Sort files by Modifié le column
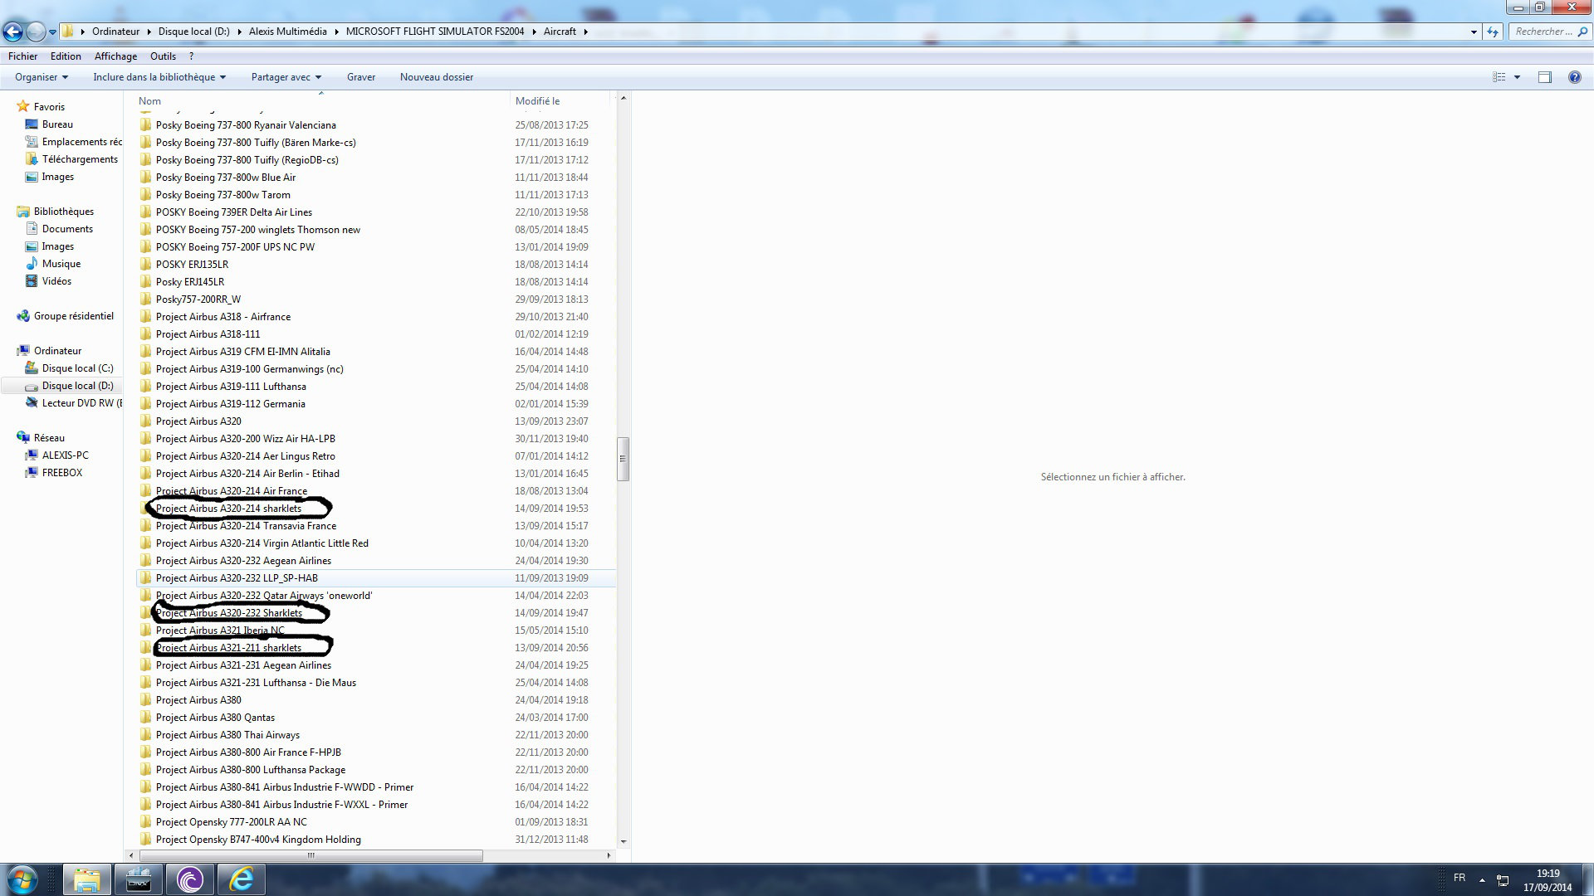 coord(537,101)
